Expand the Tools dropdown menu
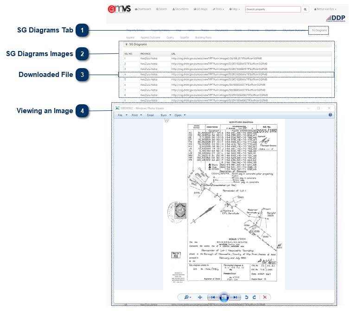The height and width of the screenshot is (311, 350). pyautogui.click(x=218, y=9)
